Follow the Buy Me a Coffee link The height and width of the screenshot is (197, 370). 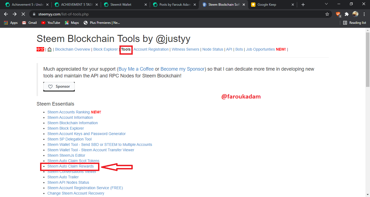point(136,69)
